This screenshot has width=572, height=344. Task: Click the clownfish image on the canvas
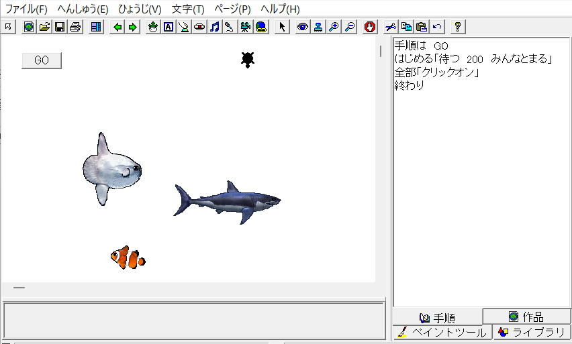click(128, 257)
